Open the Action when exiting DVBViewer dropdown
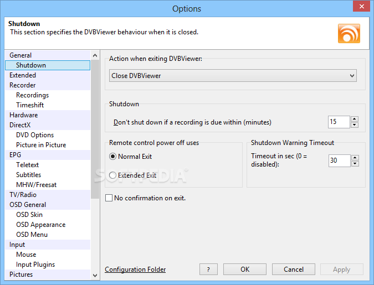 coord(233,76)
